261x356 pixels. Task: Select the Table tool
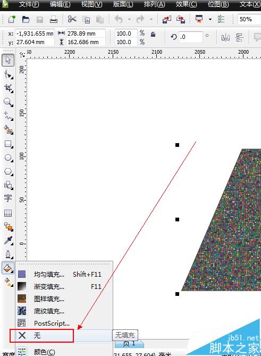pos(8,213)
